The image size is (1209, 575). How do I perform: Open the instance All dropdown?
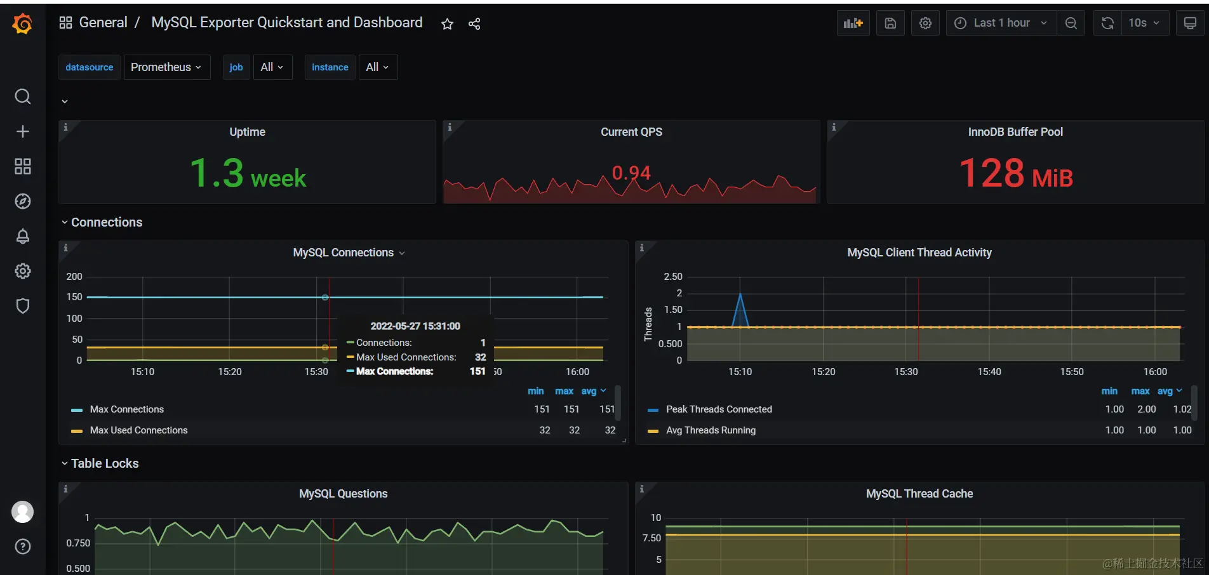tap(378, 67)
